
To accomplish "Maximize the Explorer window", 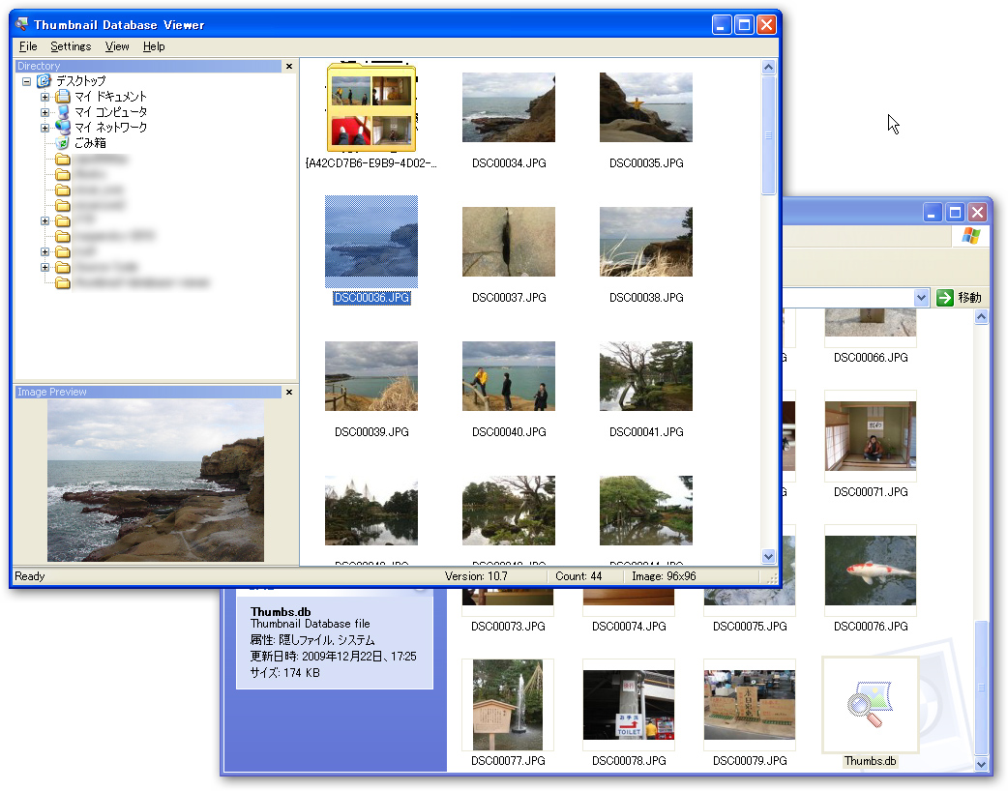I will pos(956,212).
